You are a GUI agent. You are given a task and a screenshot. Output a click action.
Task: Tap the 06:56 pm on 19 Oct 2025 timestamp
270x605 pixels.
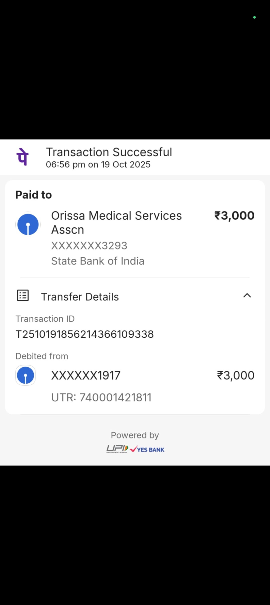(98, 165)
